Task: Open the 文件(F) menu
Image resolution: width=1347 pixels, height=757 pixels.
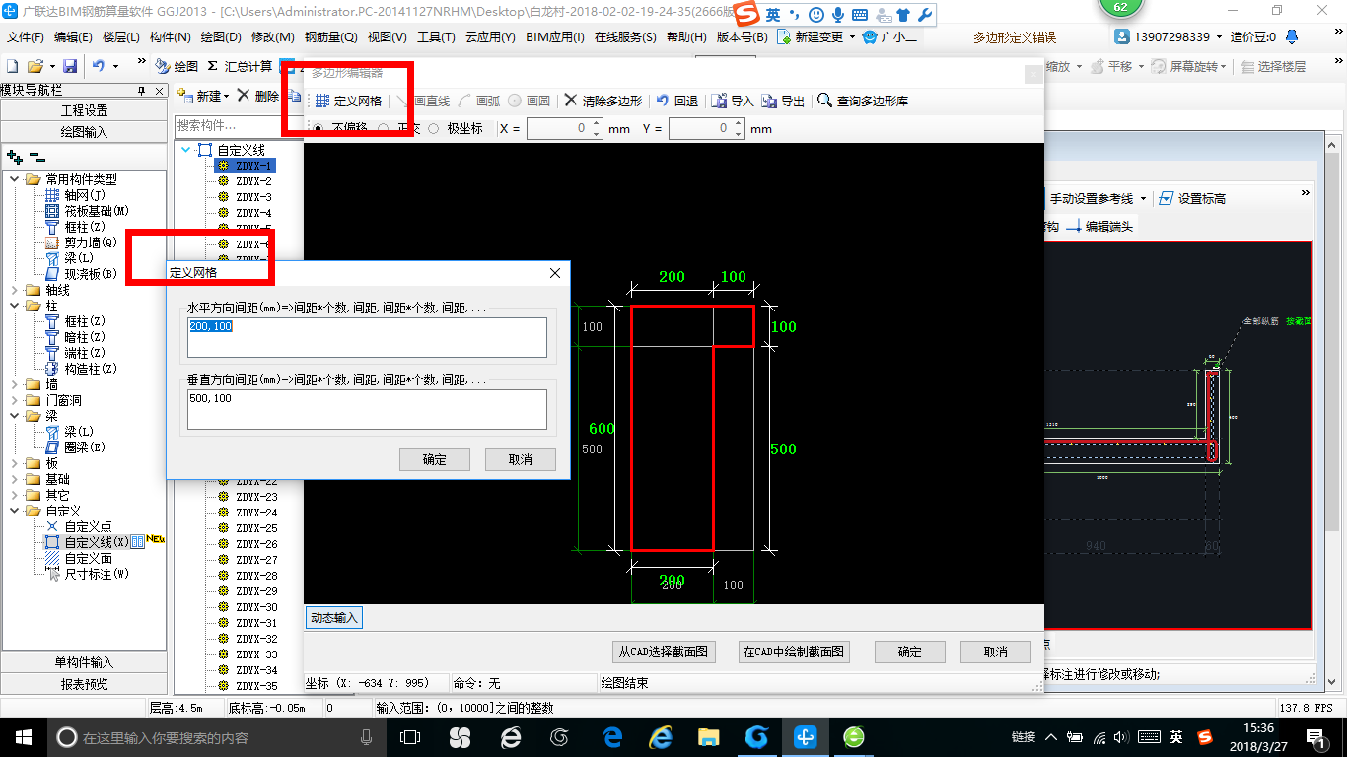Action: pos(25,37)
